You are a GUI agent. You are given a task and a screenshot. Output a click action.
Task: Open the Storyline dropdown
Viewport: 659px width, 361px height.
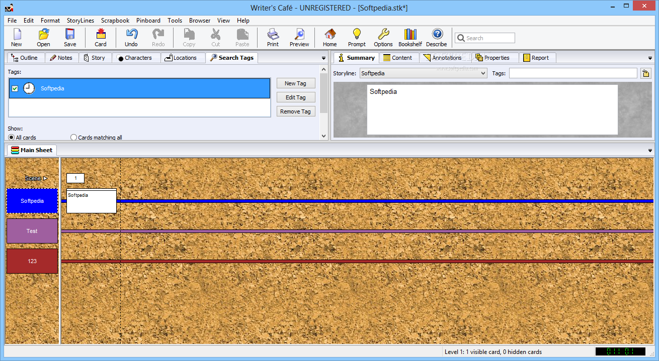click(x=423, y=73)
